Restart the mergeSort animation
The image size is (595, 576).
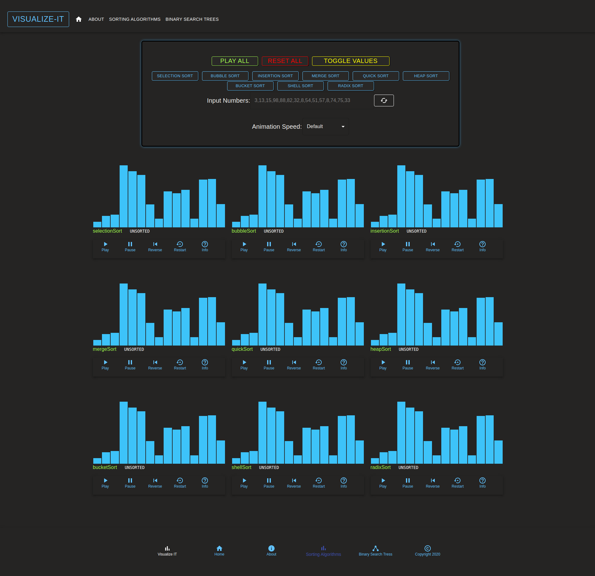[x=180, y=365]
